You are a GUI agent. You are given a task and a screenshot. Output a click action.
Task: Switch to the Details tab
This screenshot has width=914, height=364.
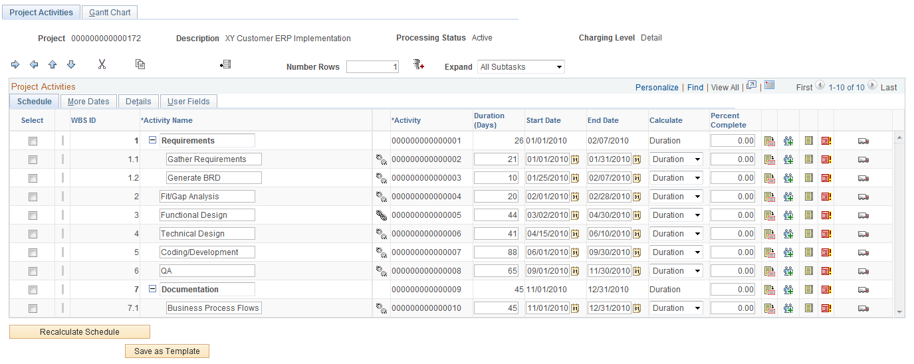[x=138, y=102]
